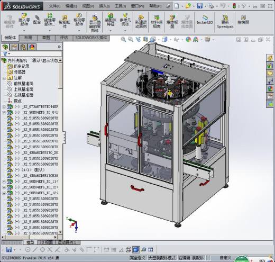Open the save icon in top toolbar
Screen dimensions: 275x262
[200, 6]
